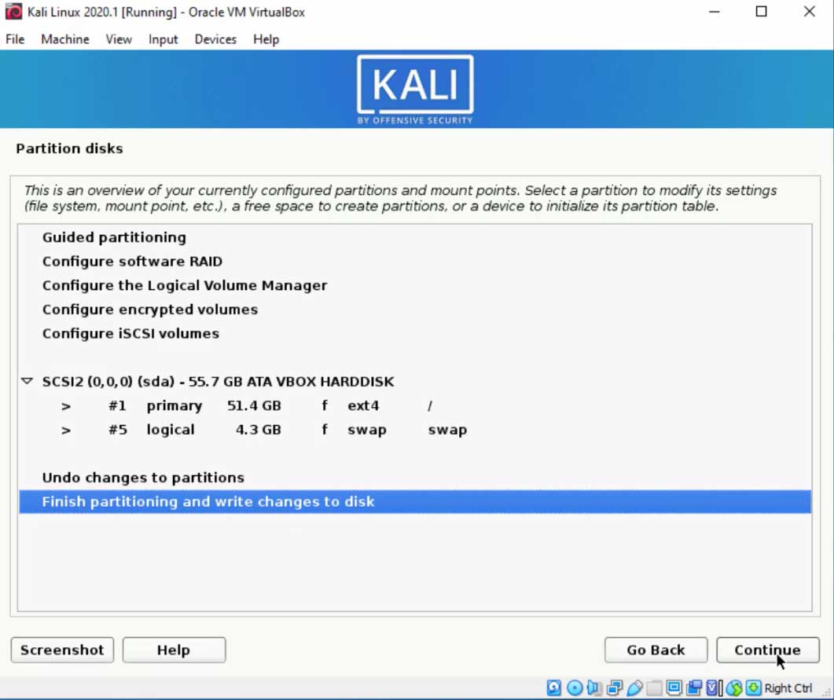Image resolution: width=834 pixels, height=700 pixels.
Task: Select the #5 logical swap partition row
Action: click(x=415, y=430)
